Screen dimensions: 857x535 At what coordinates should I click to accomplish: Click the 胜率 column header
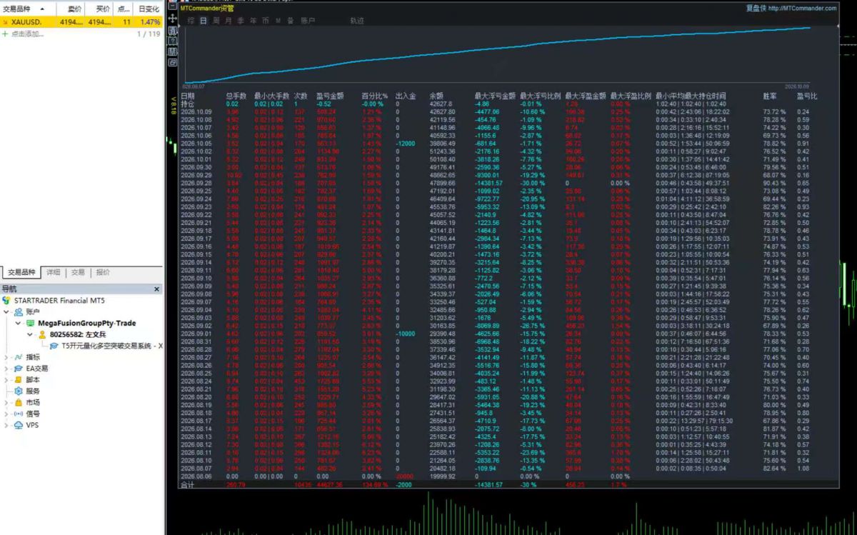pyautogui.click(x=770, y=96)
